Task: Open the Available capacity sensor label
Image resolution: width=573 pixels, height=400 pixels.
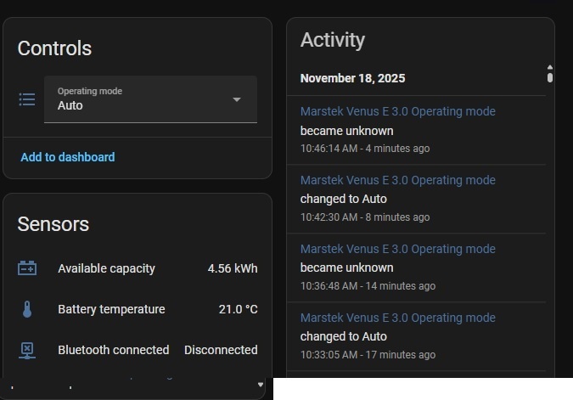Action: click(106, 268)
